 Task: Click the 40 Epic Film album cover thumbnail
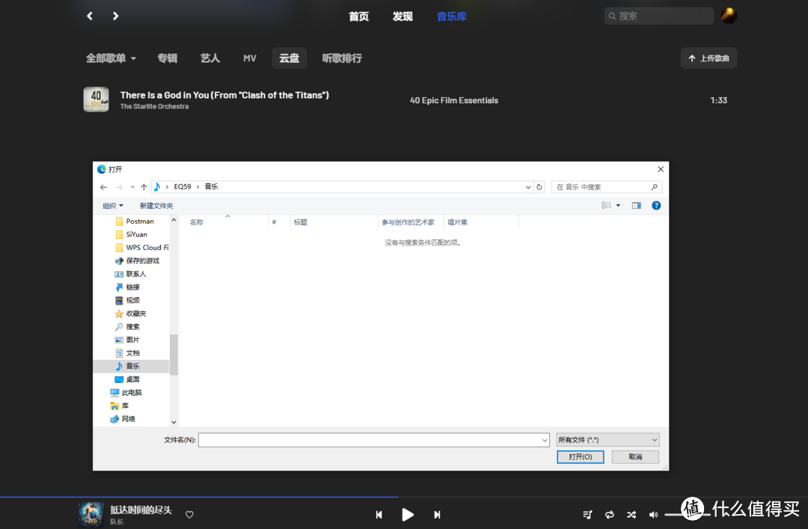(x=97, y=100)
